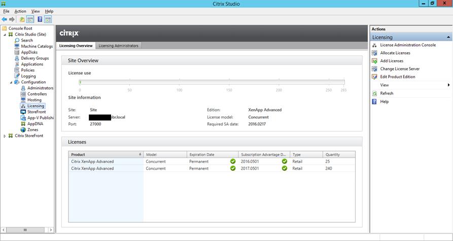Sort by Quantity column header
The image size is (453, 241).
point(339,154)
